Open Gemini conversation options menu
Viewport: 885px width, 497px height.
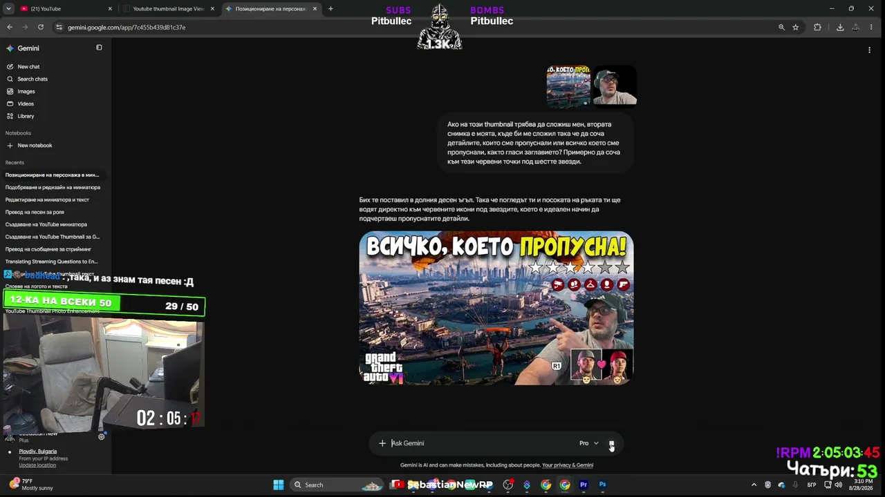(869, 50)
